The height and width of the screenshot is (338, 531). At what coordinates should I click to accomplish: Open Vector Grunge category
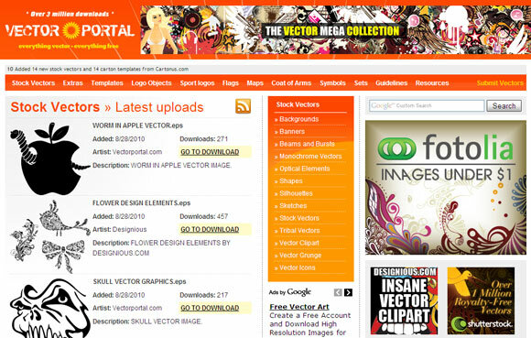tap(300, 256)
